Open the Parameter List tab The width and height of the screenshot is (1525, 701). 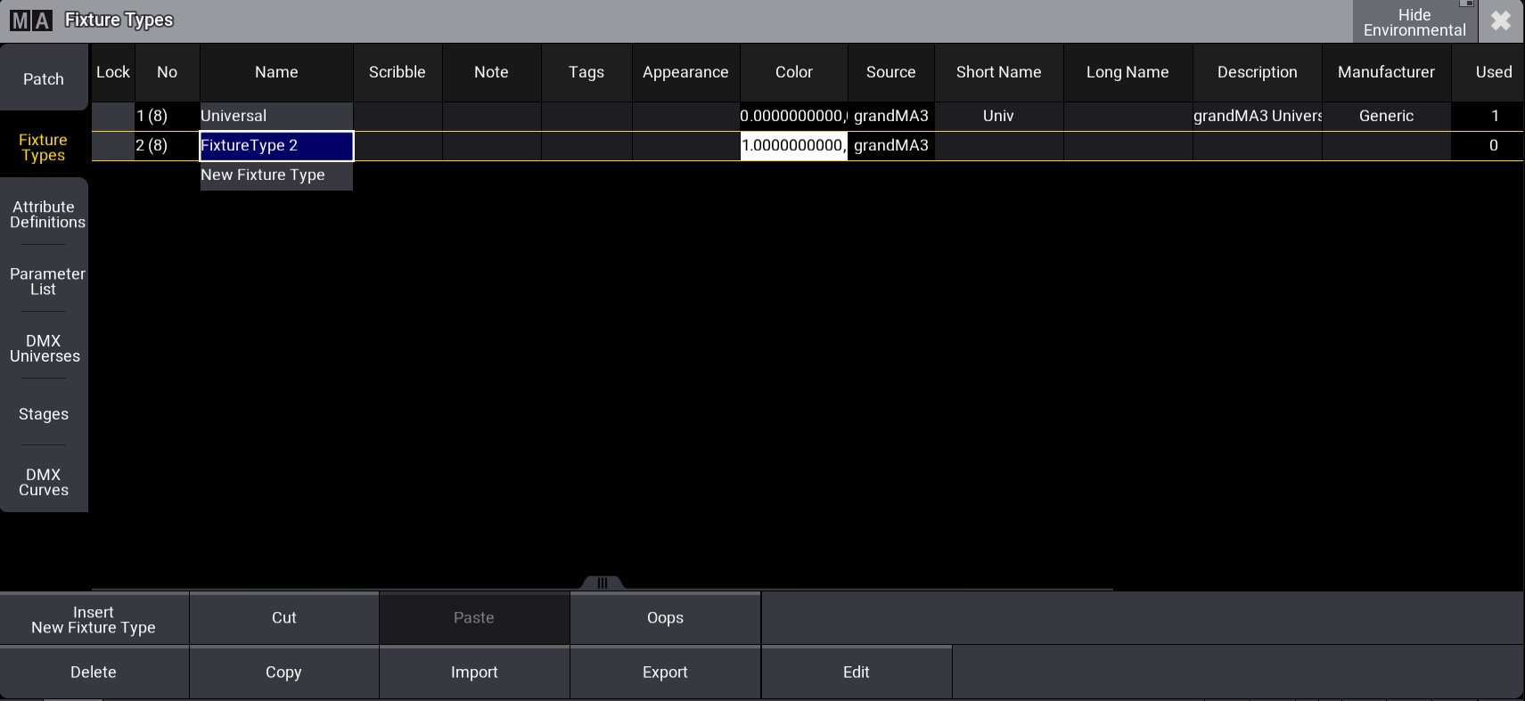(x=45, y=281)
